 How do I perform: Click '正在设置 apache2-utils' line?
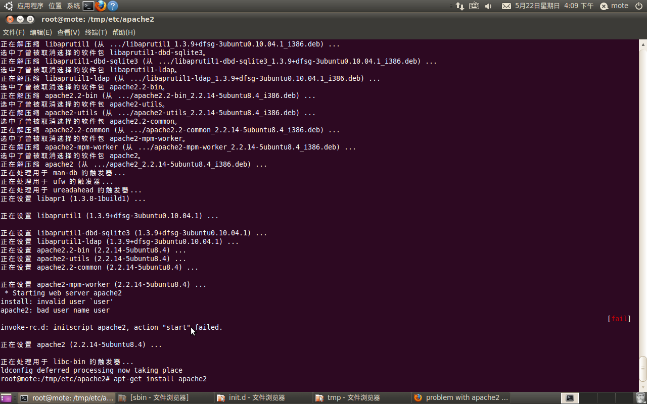coord(94,259)
